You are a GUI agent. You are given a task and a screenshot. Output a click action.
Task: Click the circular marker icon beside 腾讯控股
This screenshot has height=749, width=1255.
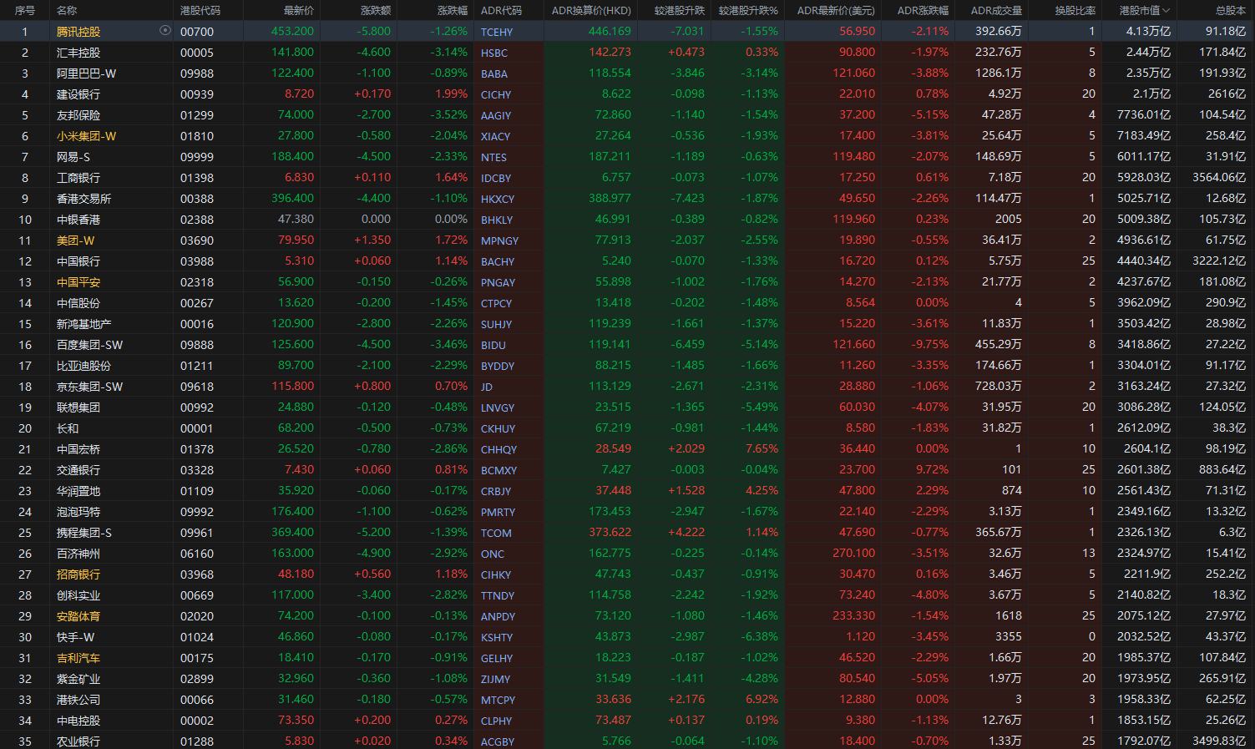tap(164, 30)
